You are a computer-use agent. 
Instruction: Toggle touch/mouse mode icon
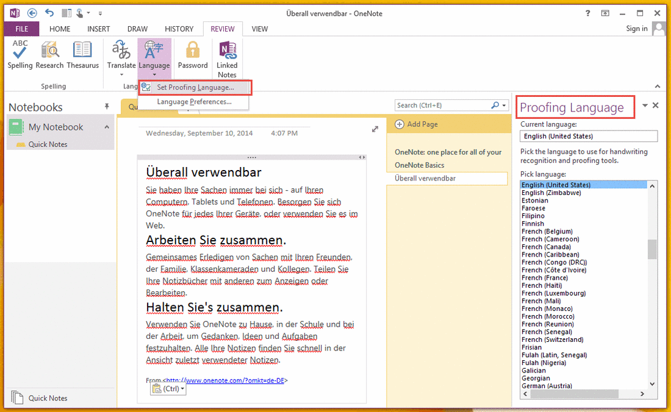[x=79, y=13]
